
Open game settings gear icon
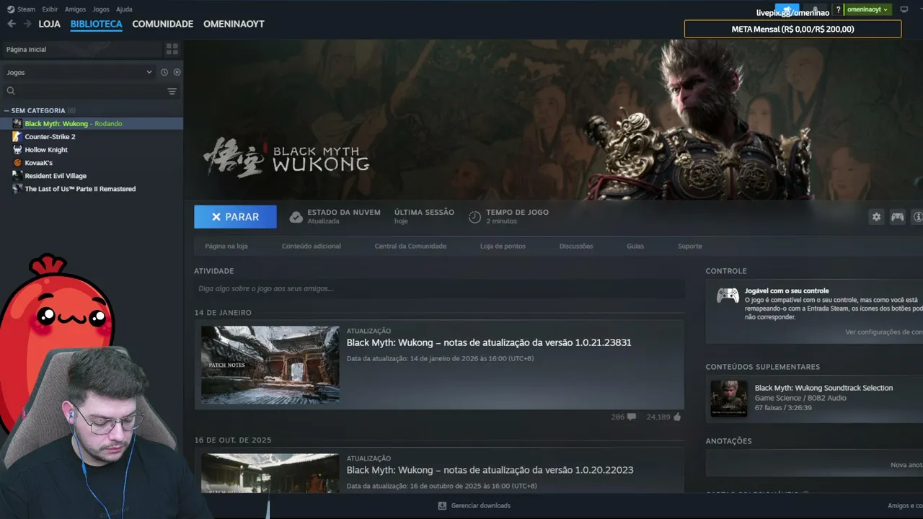click(x=876, y=217)
